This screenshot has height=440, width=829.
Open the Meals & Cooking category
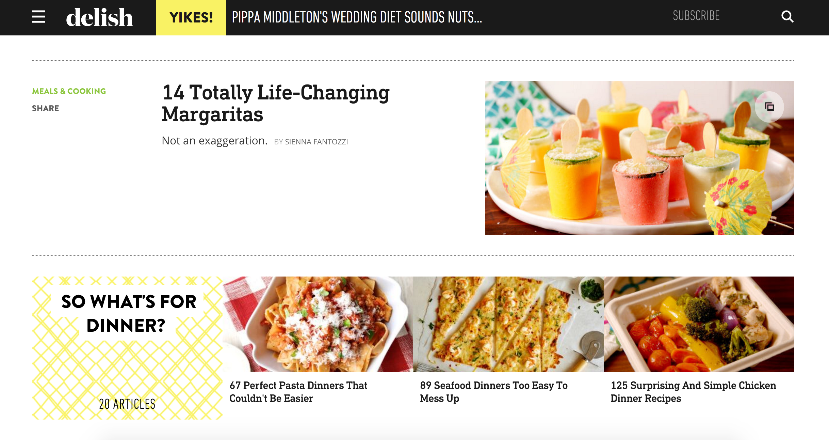coord(69,91)
